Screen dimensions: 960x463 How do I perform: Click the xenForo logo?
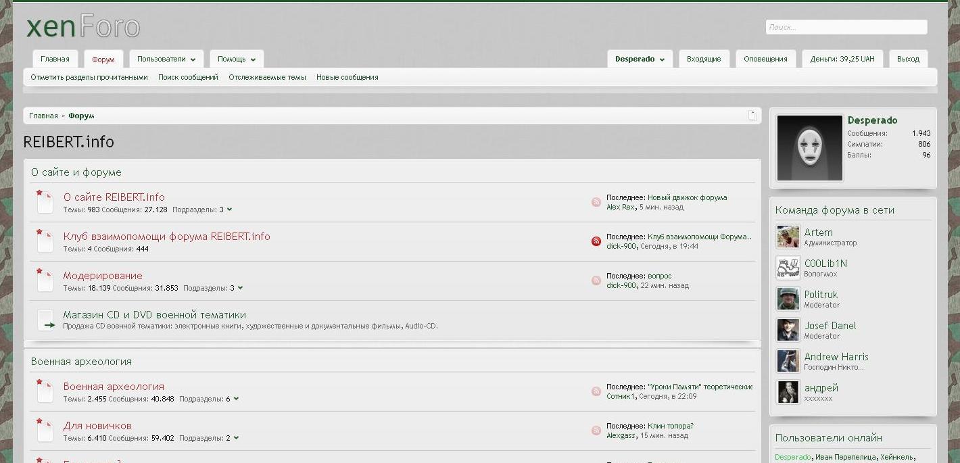click(83, 27)
